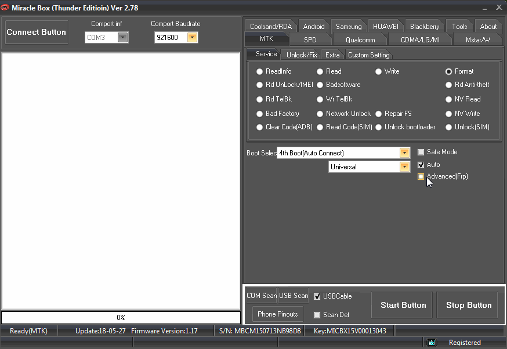Click the COM Scan button
The width and height of the screenshot is (507, 349).
pyautogui.click(x=262, y=296)
